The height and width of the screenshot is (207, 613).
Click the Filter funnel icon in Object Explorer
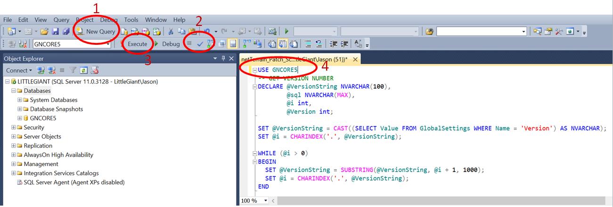pos(73,70)
